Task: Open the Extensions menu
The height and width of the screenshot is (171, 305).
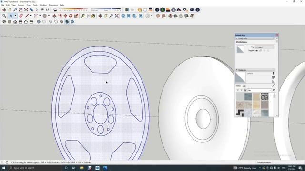Action: (53, 5)
